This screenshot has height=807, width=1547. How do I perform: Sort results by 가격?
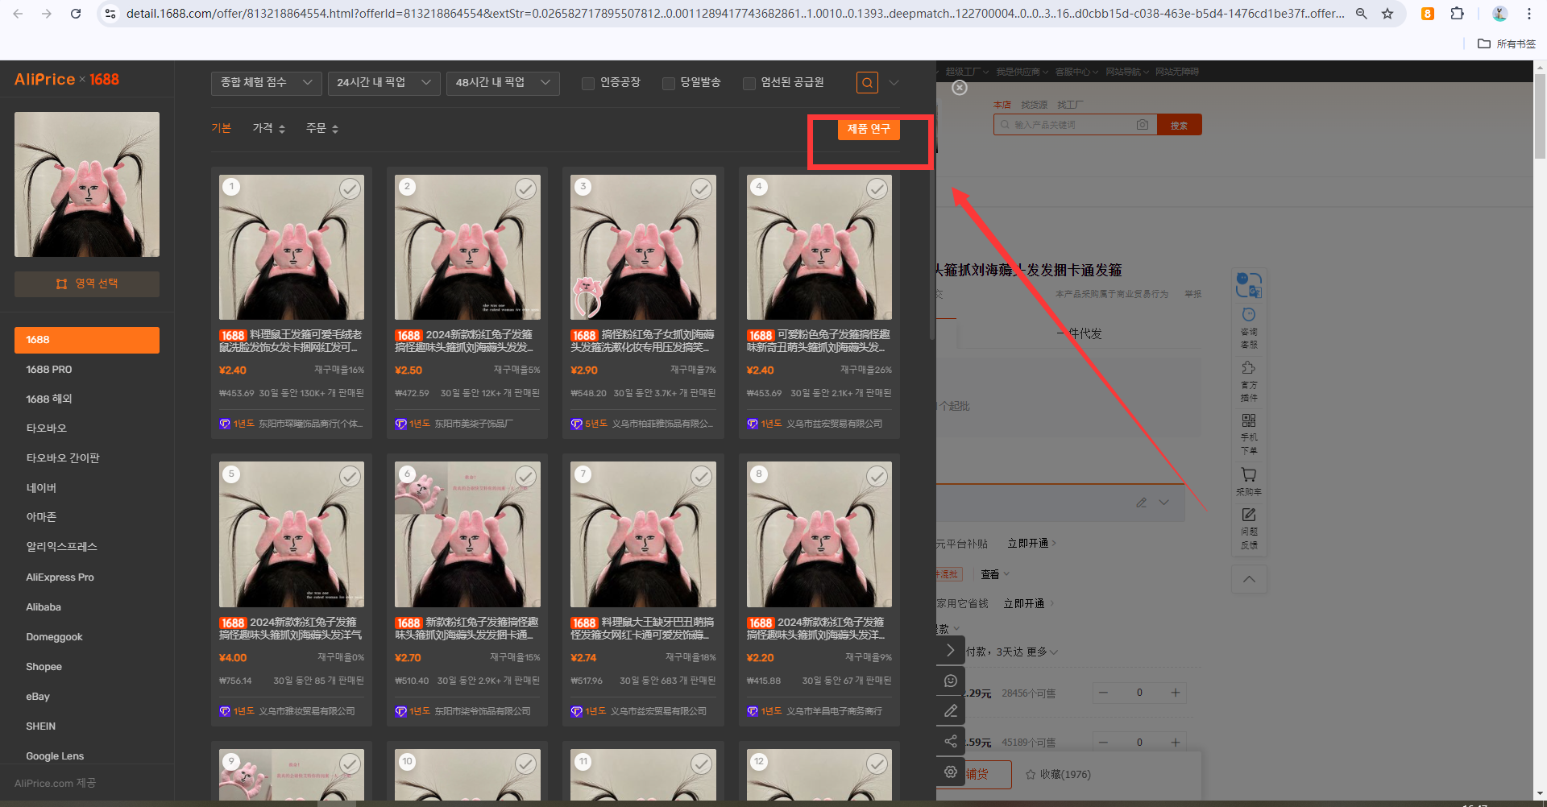coord(269,128)
